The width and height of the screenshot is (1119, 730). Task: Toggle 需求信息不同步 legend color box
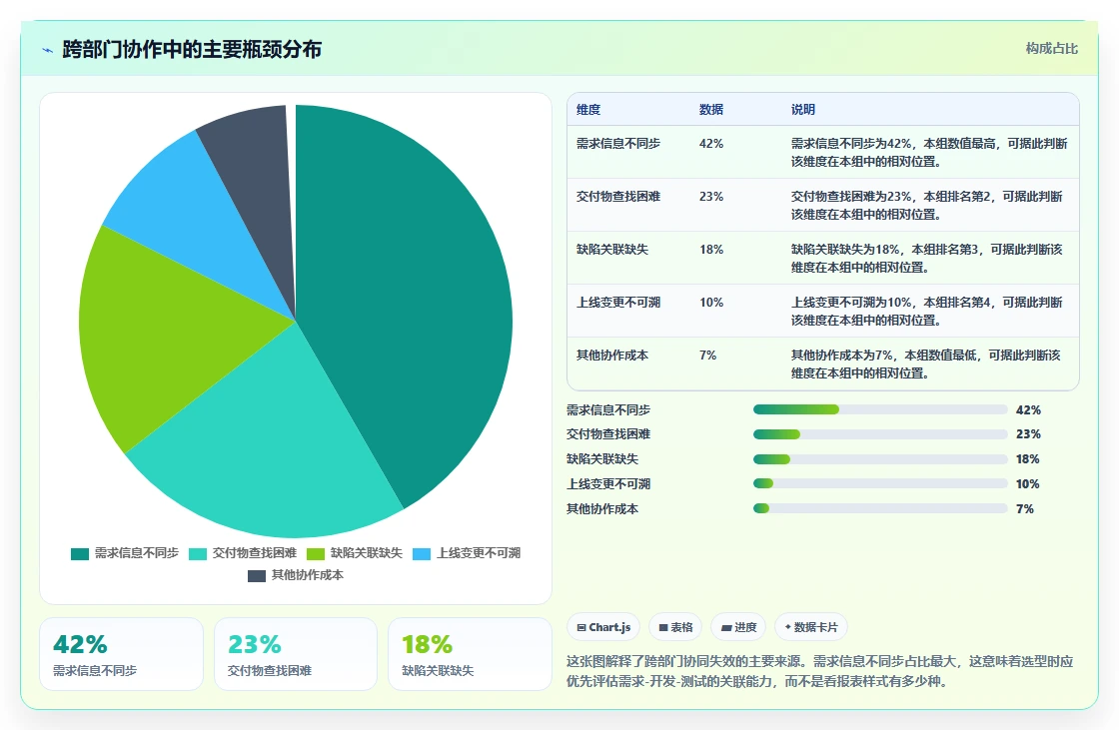click(x=80, y=554)
